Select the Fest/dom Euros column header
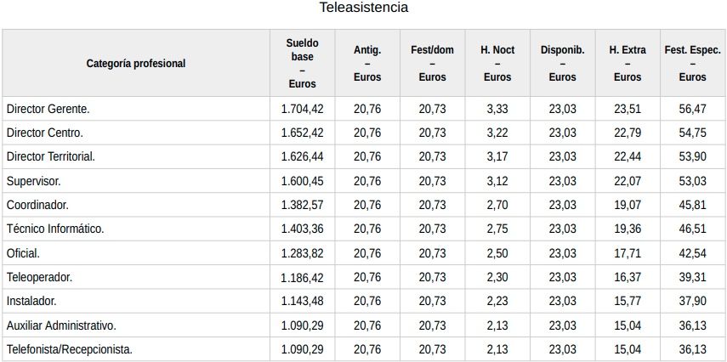Image resolution: width=727 pixels, height=362 pixels. pos(432,64)
